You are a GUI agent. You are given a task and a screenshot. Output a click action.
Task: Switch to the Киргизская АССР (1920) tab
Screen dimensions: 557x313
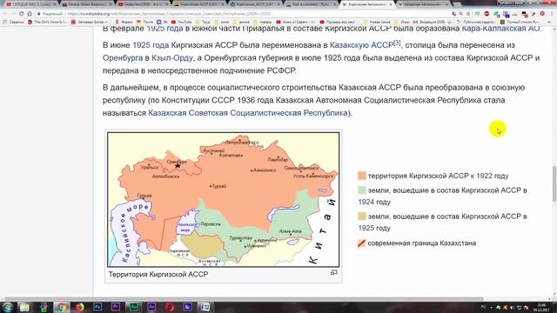[x=198, y=4]
